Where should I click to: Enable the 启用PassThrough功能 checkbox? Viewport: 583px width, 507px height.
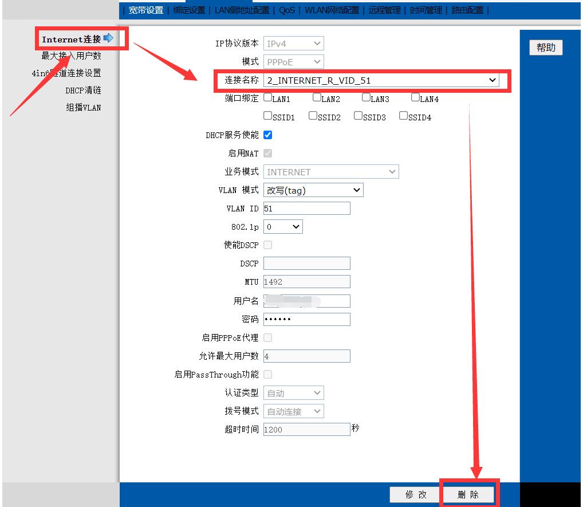coord(267,374)
